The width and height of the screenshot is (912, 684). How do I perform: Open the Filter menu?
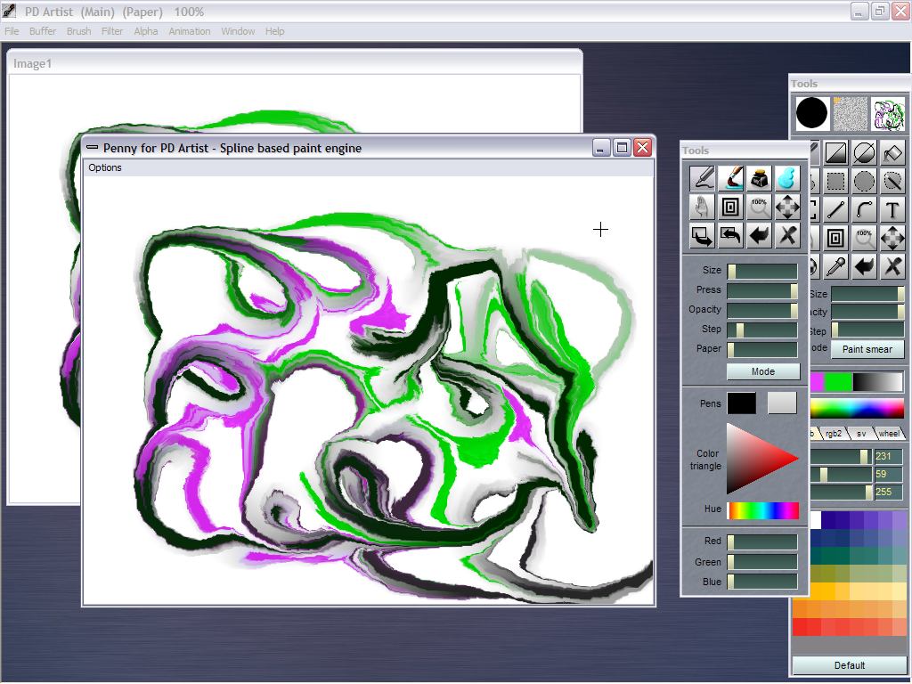pyautogui.click(x=112, y=31)
